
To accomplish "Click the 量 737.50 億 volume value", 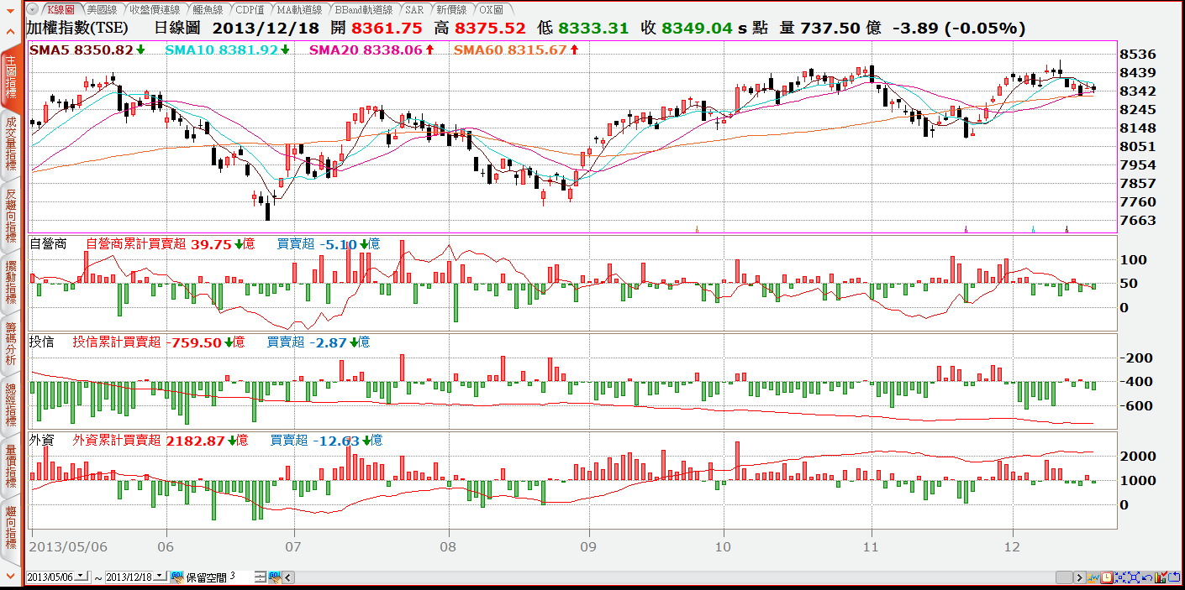I will 829,28.
